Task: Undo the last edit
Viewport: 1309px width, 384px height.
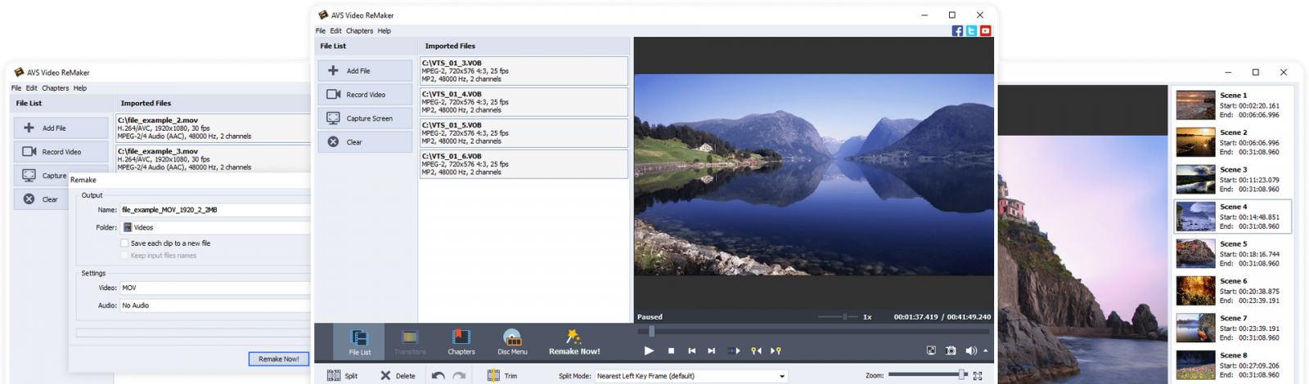Action: [439, 376]
